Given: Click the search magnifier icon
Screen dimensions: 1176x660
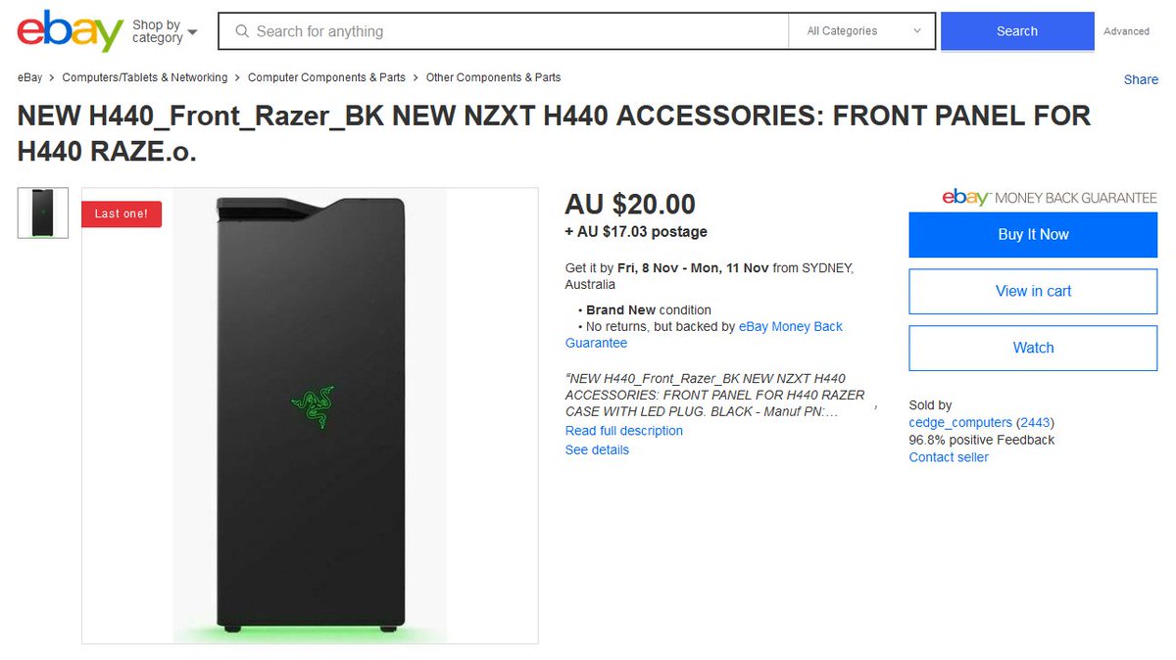Looking at the screenshot, I should coord(241,31).
